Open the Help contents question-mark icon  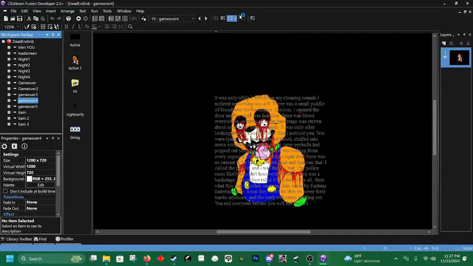tap(68, 19)
